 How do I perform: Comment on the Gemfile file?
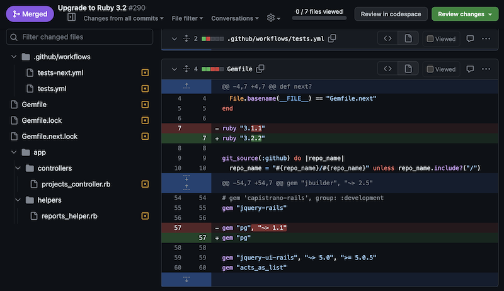pos(470,69)
